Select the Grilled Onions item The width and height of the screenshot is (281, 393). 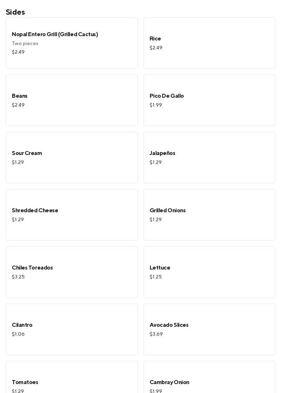click(209, 214)
